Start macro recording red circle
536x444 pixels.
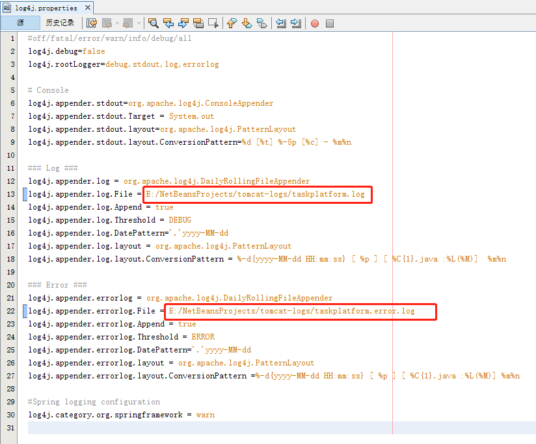coord(315,23)
